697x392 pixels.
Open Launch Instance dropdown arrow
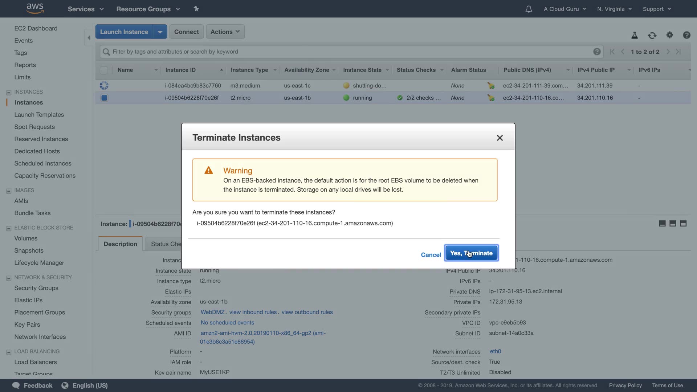(160, 32)
